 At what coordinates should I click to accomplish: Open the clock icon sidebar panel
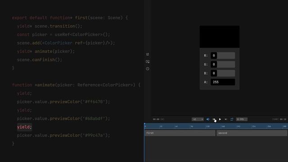148,69
